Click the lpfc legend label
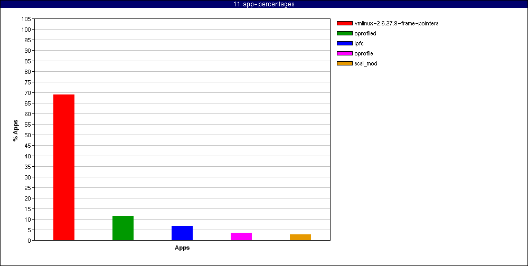Image resolution: width=528 pixels, height=266 pixels. coord(359,43)
